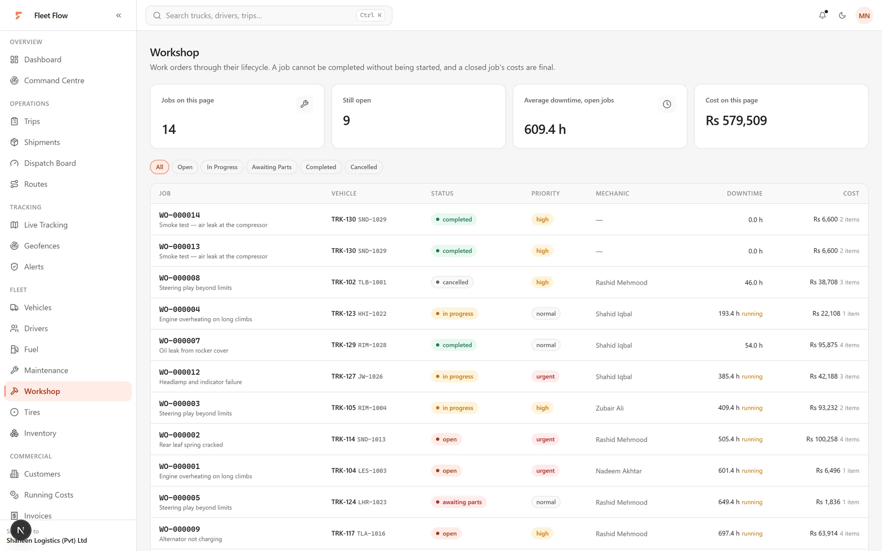
Task: Click cost Rs 95,875 for WO-000007
Action: 824,345
